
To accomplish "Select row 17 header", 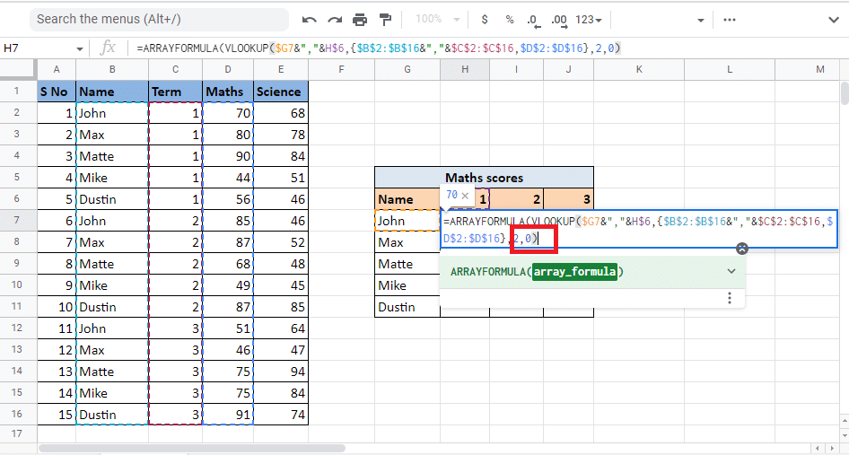I will [x=17, y=433].
